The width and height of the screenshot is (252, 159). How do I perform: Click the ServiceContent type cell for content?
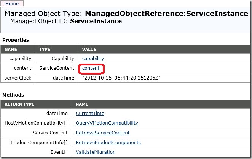pos(57,68)
